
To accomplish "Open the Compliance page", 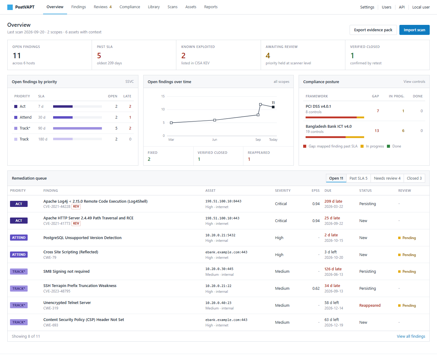I will [x=130, y=7].
